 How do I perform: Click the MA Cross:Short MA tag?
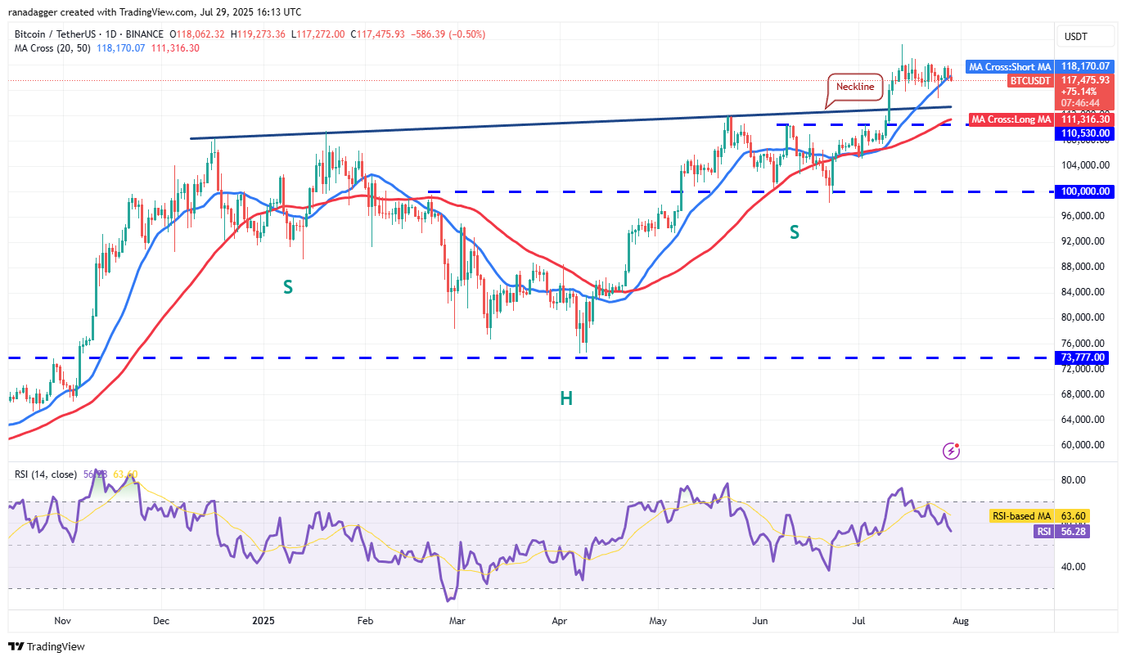click(x=1008, y=66)
